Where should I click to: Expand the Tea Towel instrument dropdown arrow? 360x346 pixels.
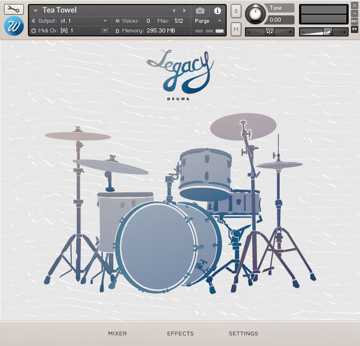[x=35, y=11]
